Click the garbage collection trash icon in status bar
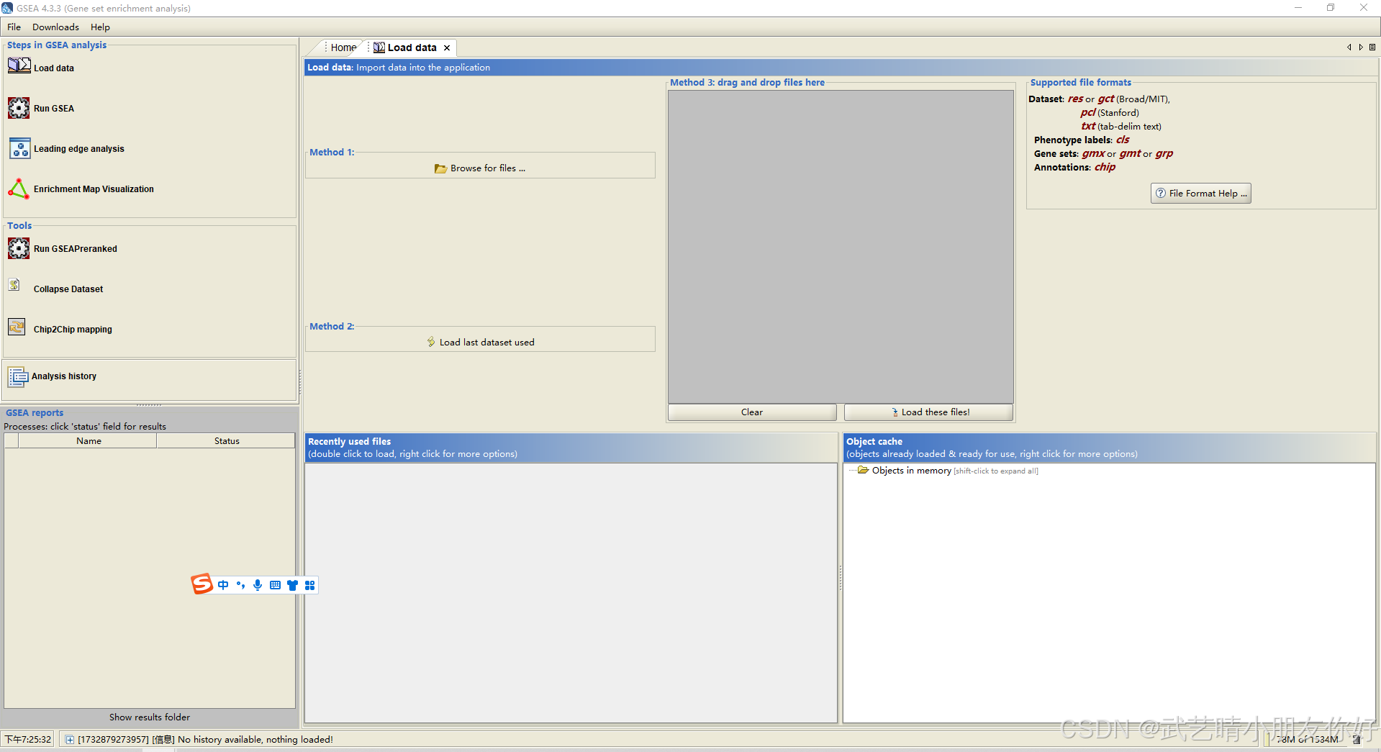This screenshot has height=752, width=1381. pos(1357,739)
